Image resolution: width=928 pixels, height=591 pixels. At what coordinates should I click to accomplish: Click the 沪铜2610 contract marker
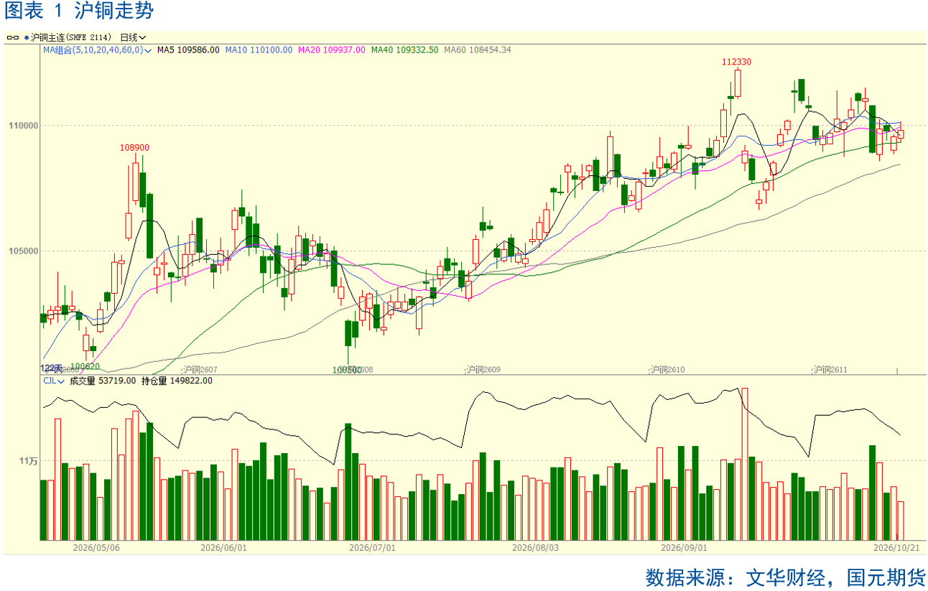(667, 369)
